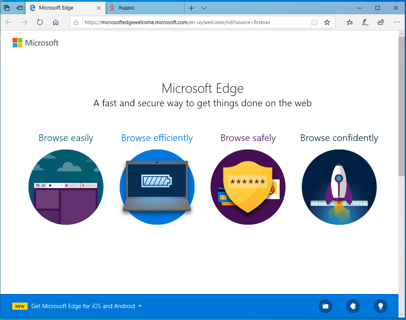406x320 pixels.
Task: Open a new tab with plus button
Action: (x=191, y=8)
